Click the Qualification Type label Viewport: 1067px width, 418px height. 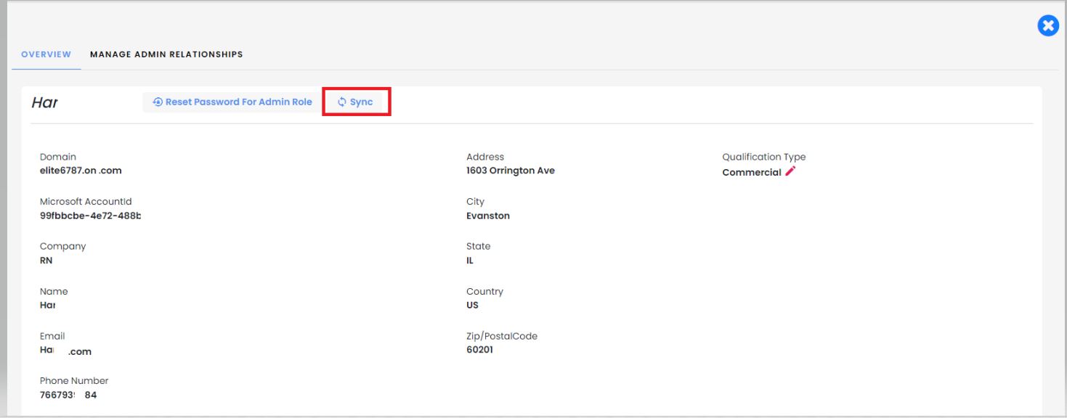point(764,157)
